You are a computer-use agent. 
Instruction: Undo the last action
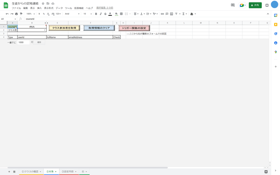pyautogui.click(x=7, y=14)
